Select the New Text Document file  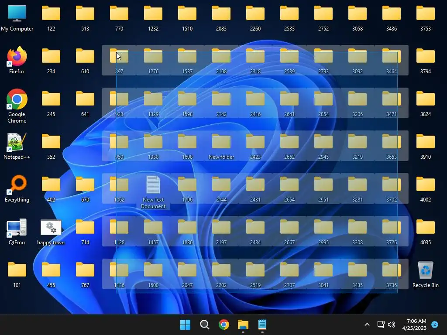coord(153,192)
